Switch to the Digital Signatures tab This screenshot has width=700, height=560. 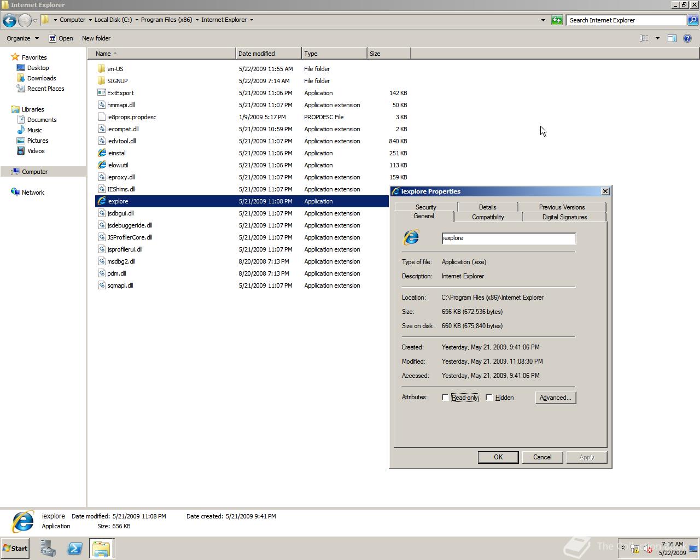pos(564,217)
